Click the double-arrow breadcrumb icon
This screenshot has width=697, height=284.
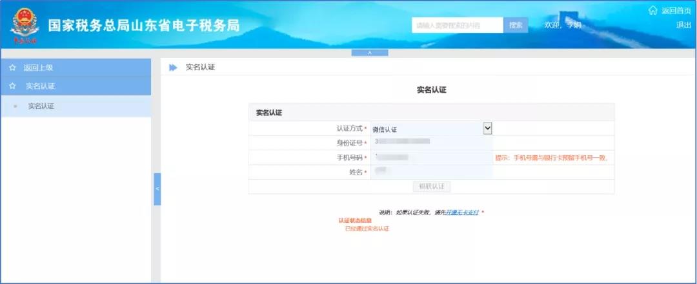(x=173, y=68)
